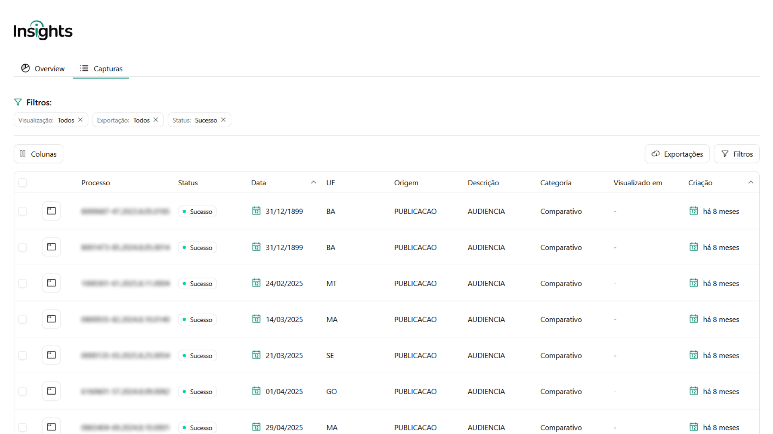Open the detail window icon for the MT row

51,283
